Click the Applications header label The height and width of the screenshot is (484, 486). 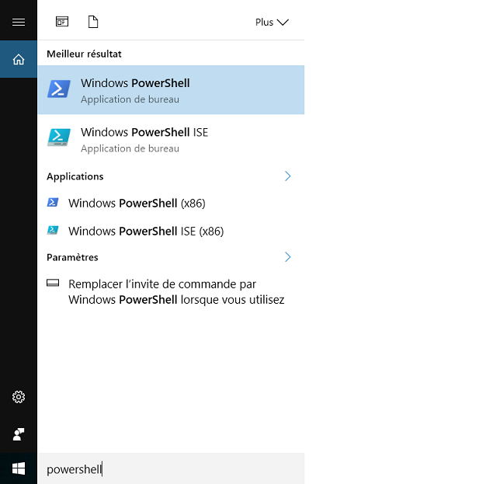click(75, 176)
